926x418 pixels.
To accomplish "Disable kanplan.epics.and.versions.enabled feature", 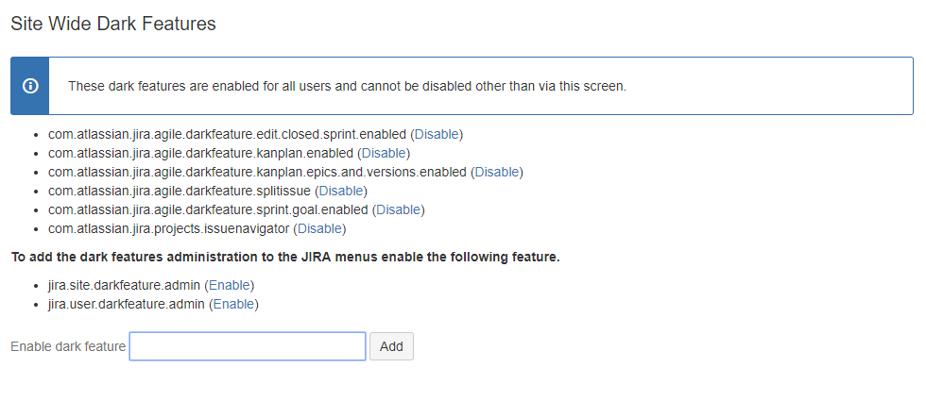I will pyautogui.click(x=497, y=172).
